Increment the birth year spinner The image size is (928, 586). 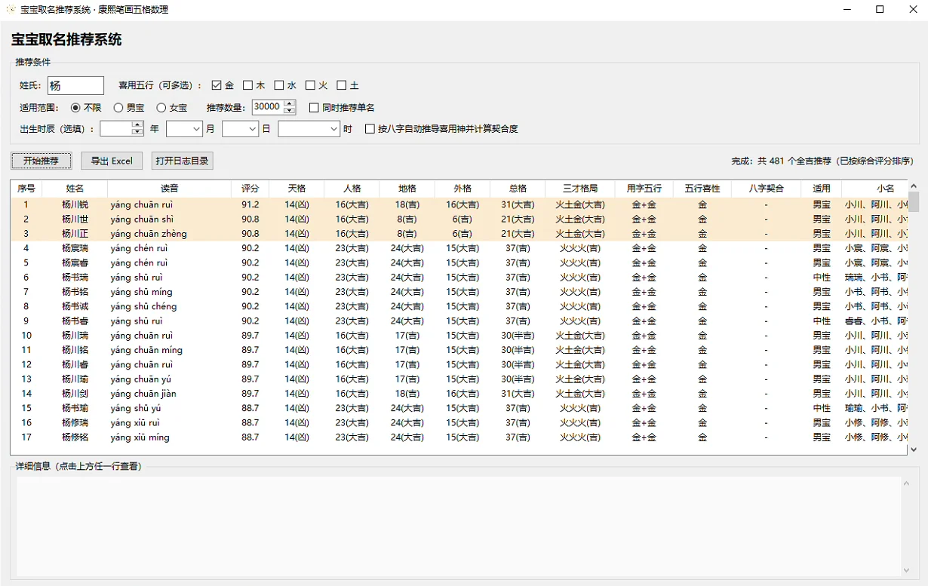pos(137,125)
